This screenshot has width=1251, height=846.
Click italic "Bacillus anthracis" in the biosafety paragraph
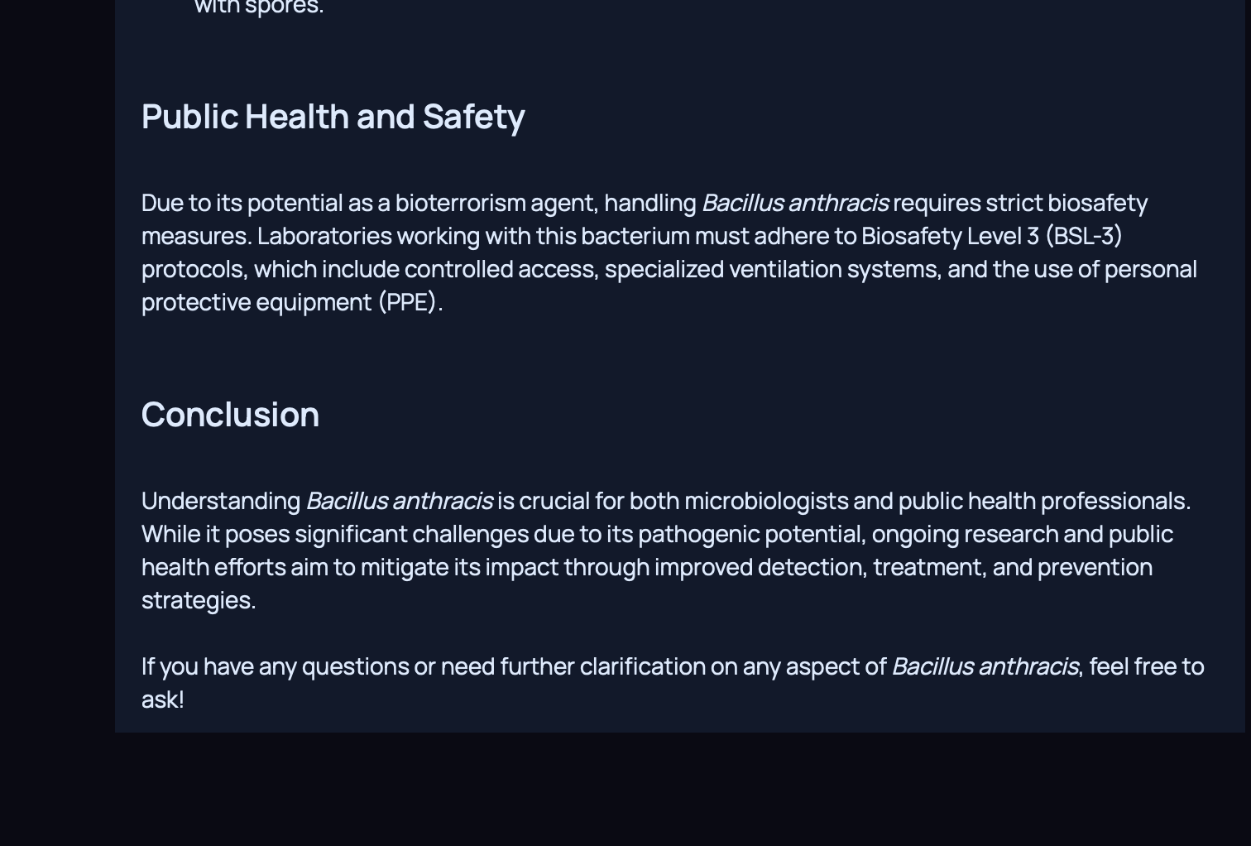[x=794, y=203]
